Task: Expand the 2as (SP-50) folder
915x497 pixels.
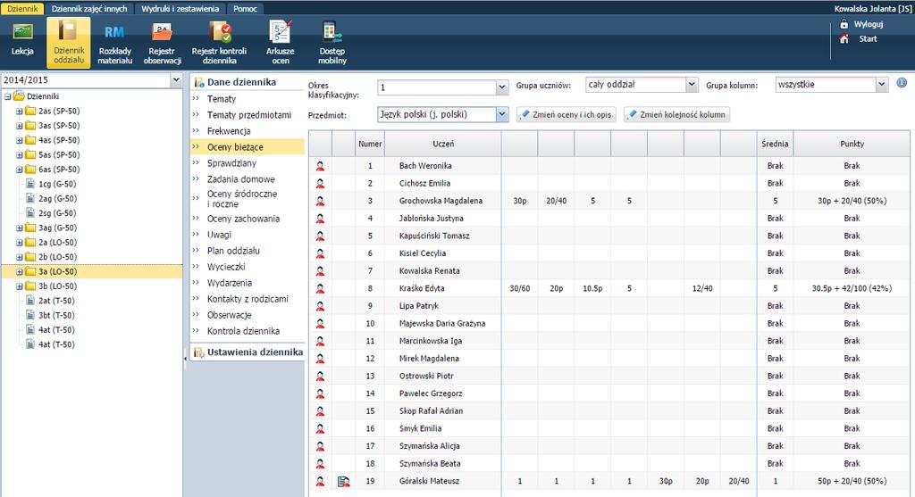Action: pos(20,111)
